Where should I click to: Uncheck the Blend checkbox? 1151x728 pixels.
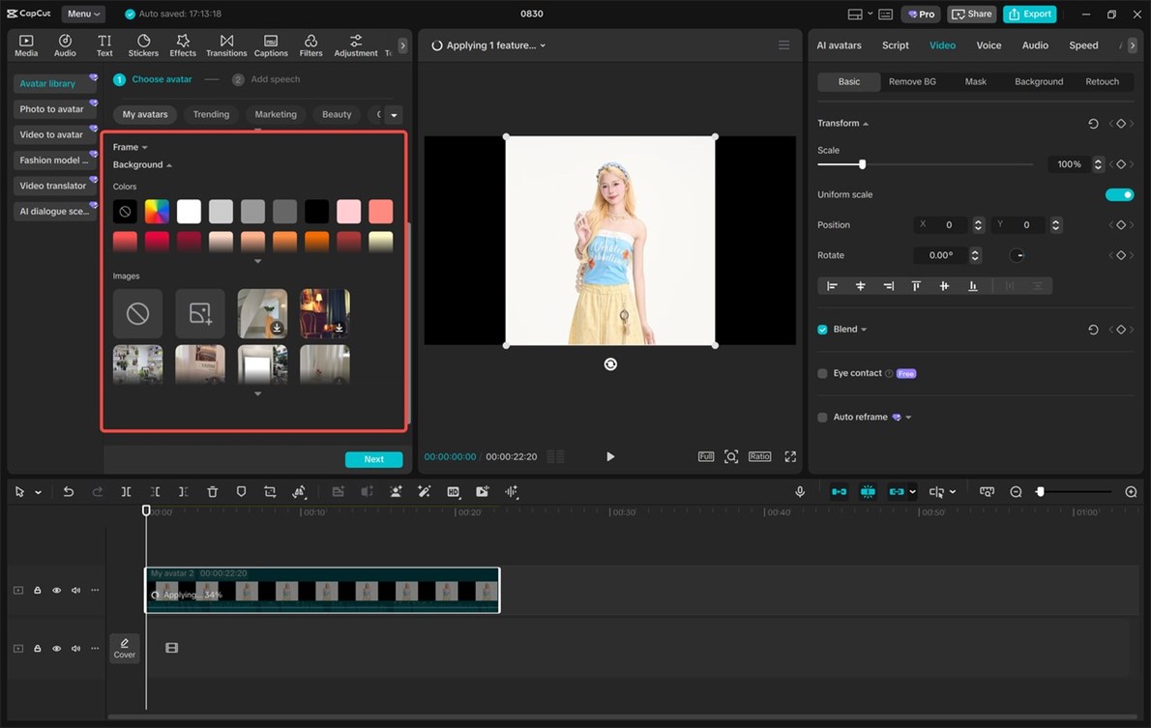(822, 330)
